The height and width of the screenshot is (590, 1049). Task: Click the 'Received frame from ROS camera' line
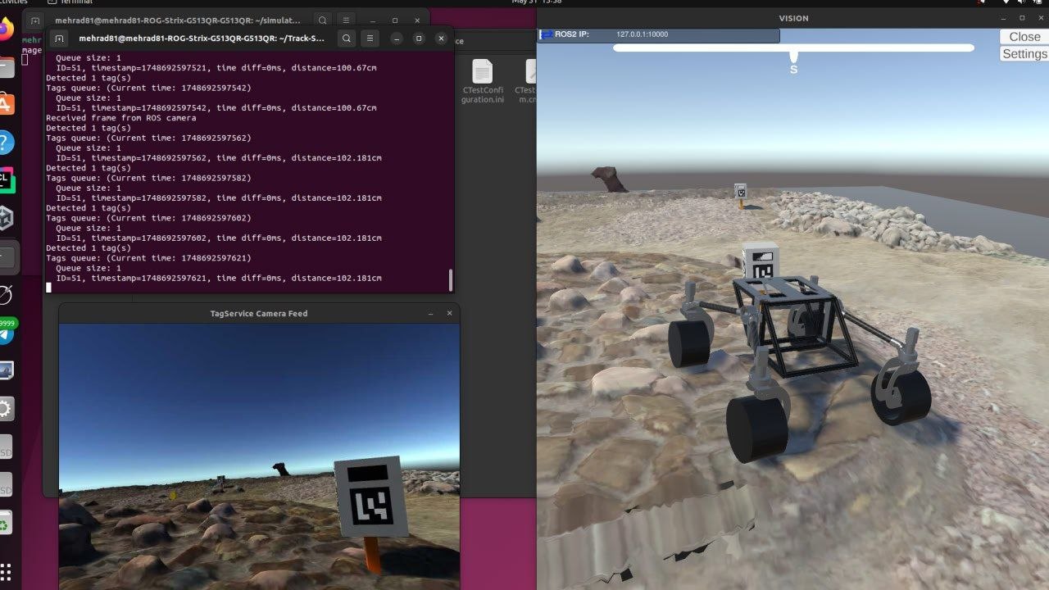(x=120, y=118)
